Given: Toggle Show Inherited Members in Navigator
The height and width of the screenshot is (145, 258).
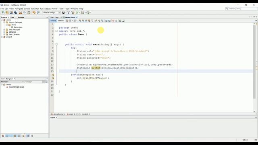Looking at the screenshot, I should pyautogui.click(x=3, y=136).
